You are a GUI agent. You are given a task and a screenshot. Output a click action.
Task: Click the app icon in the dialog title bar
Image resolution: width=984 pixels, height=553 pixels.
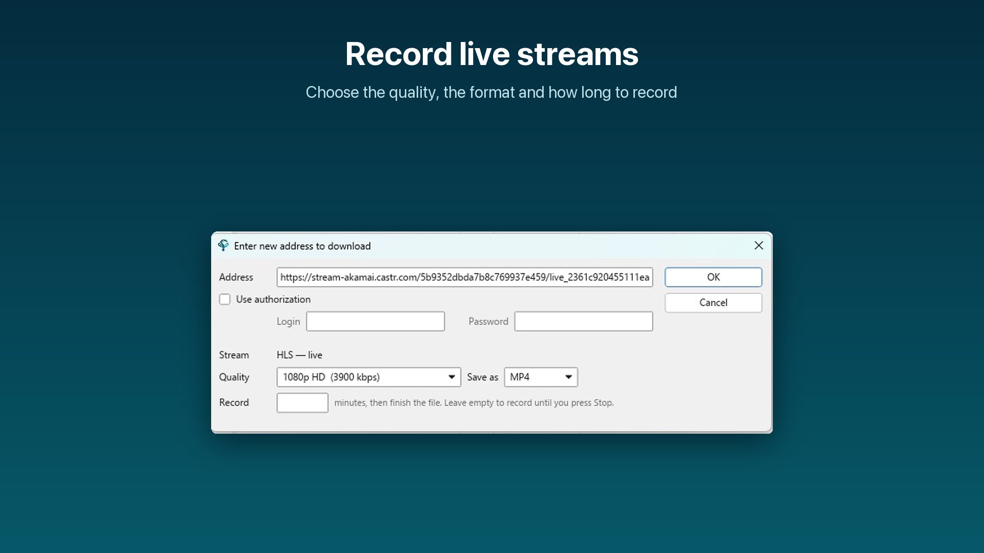[x=223, y=246]
